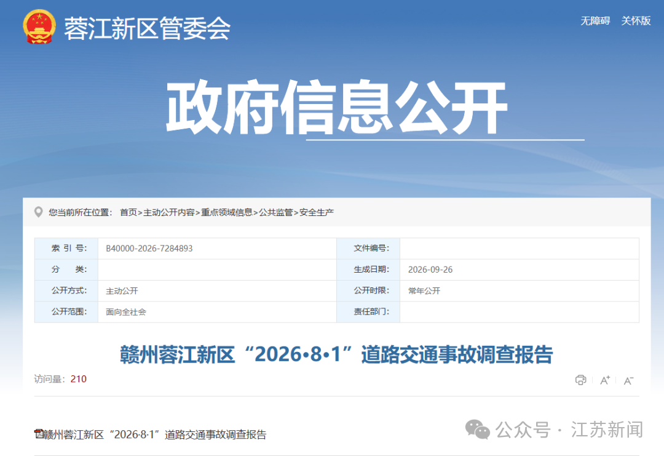Click the blue report headline title

pos(337,354)
